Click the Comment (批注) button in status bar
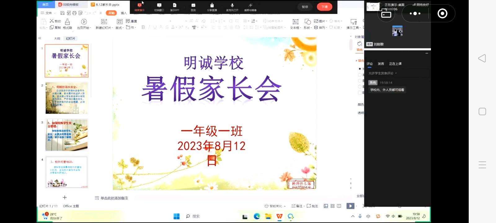Viewport: 496px width, 223px height. 312,206
